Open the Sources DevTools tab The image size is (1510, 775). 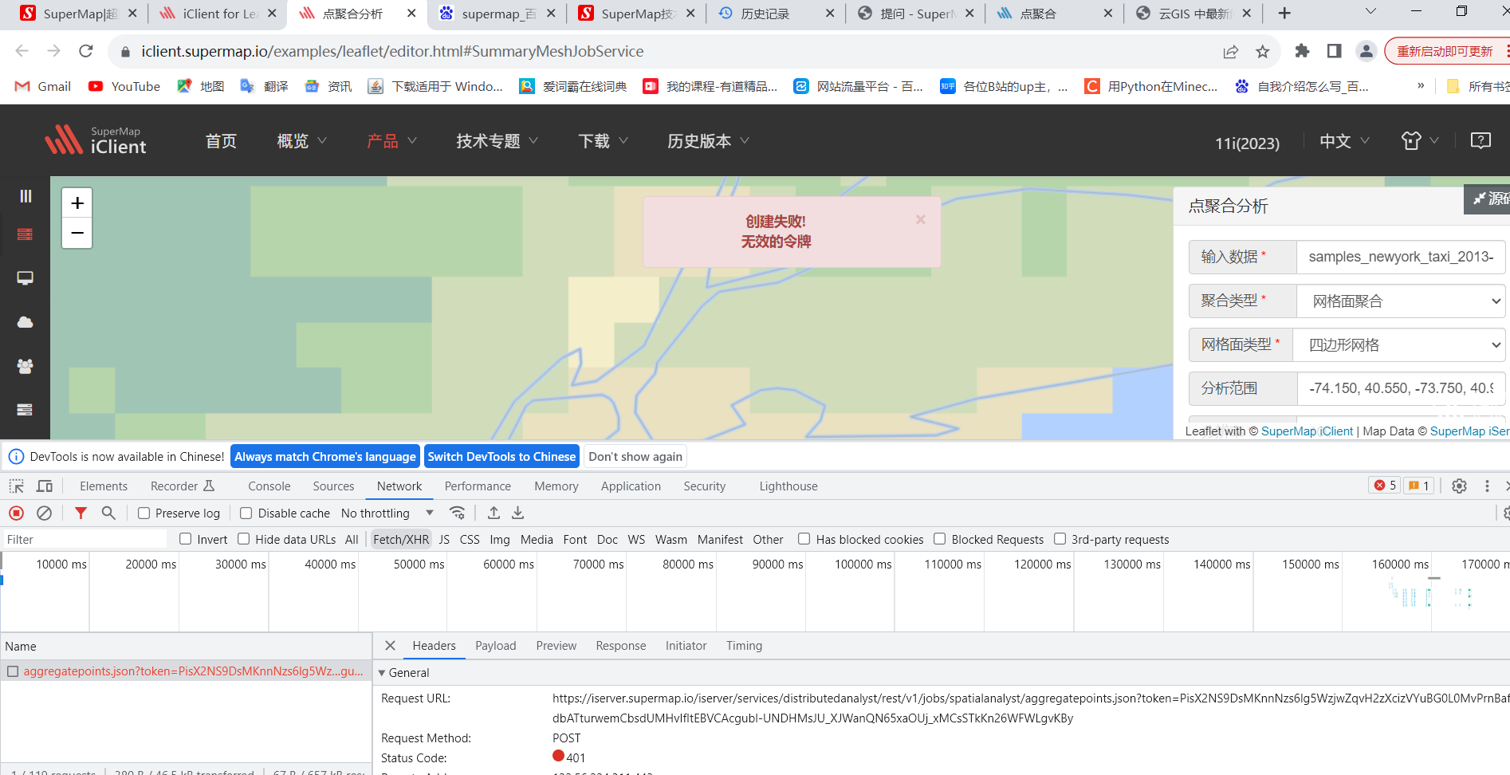pyautogui.click(x=333, y=486)
